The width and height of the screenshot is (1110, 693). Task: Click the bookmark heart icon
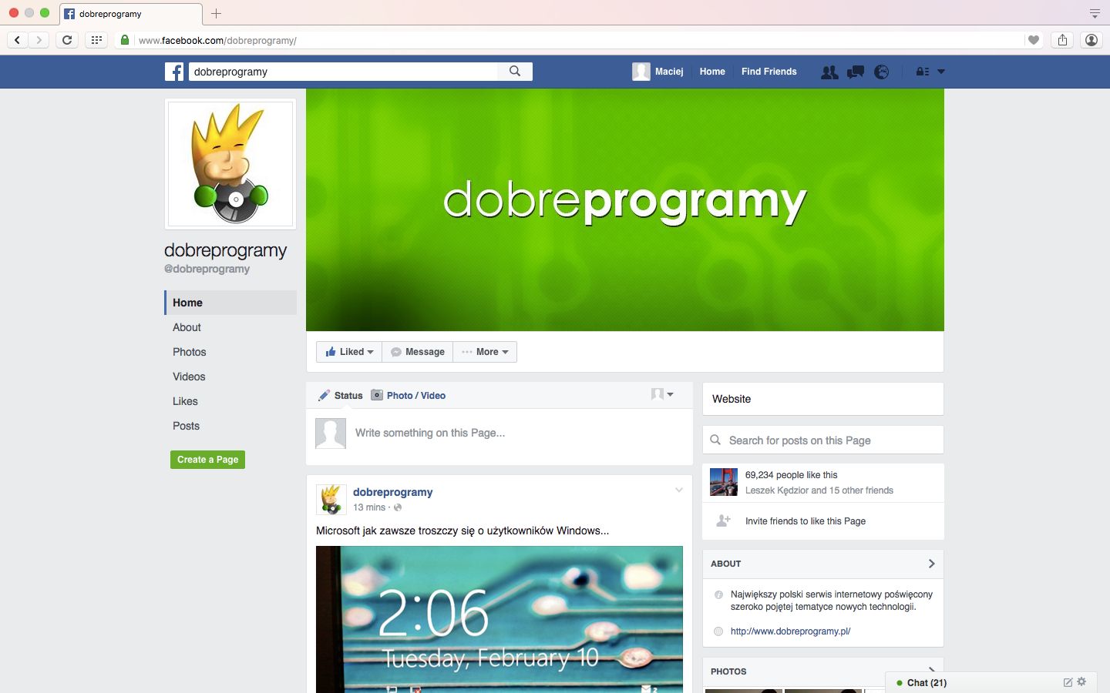pos(1034,40)
